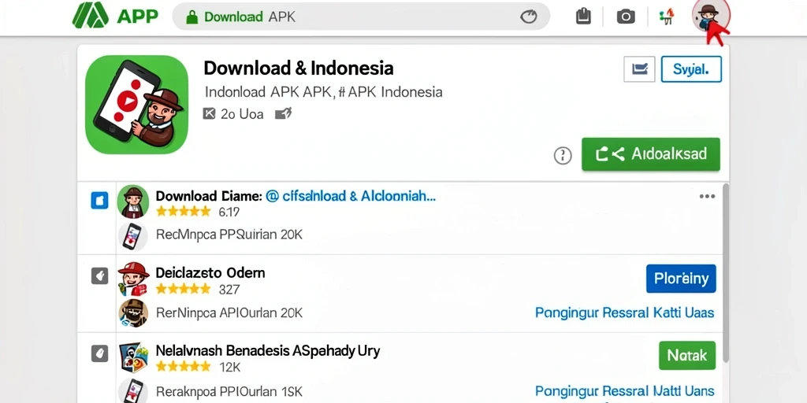Image resolution: width=807 pixels, height=403 pixels.
Task: Click the Svyjal button
Action: (x=691, y=69)
